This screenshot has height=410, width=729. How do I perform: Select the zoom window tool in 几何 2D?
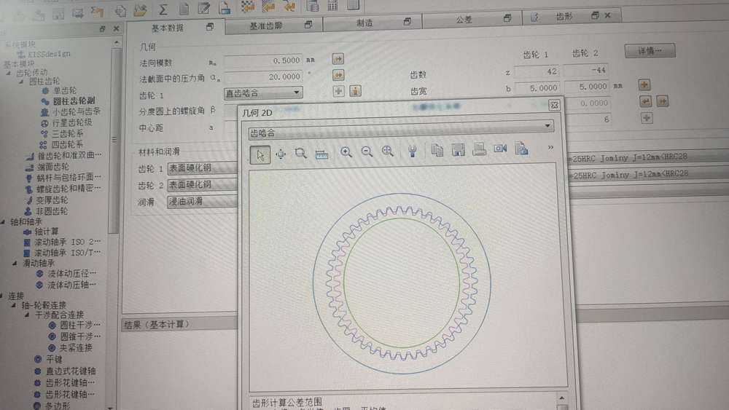pyautogui.click(x=301, y=153)
